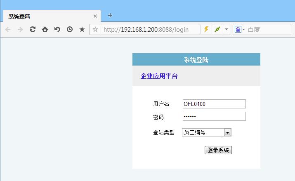Reload the page with the refresh icon
This screenshot has height=181, width=295.
pyautogui.click(x=33, y=30)
